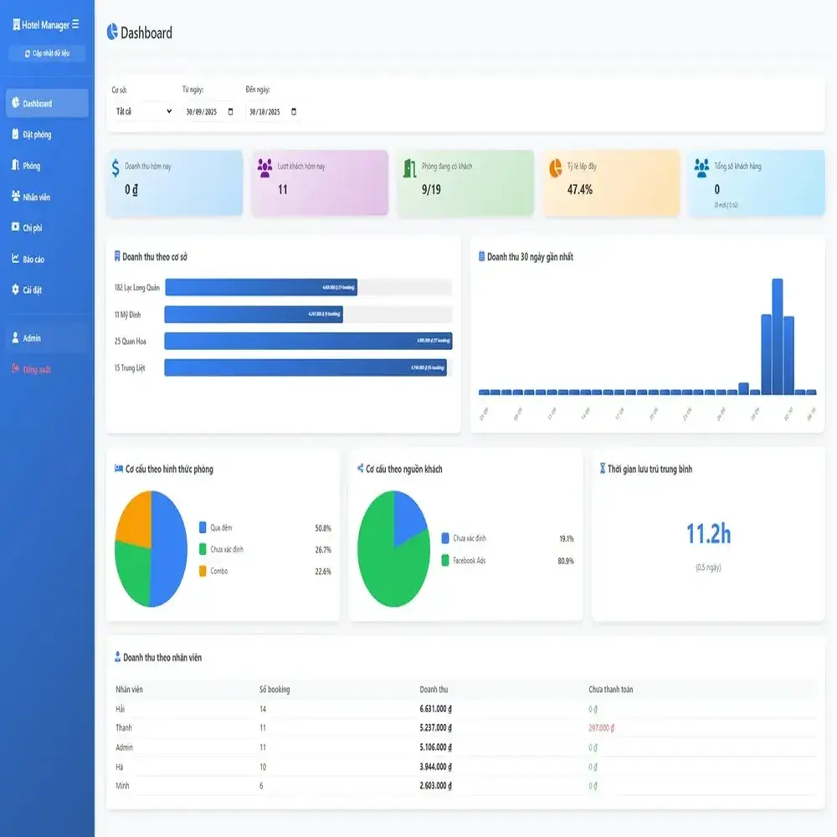
Task: Click the guests icon on Lượt khách card
Action: tap(264, 167)
